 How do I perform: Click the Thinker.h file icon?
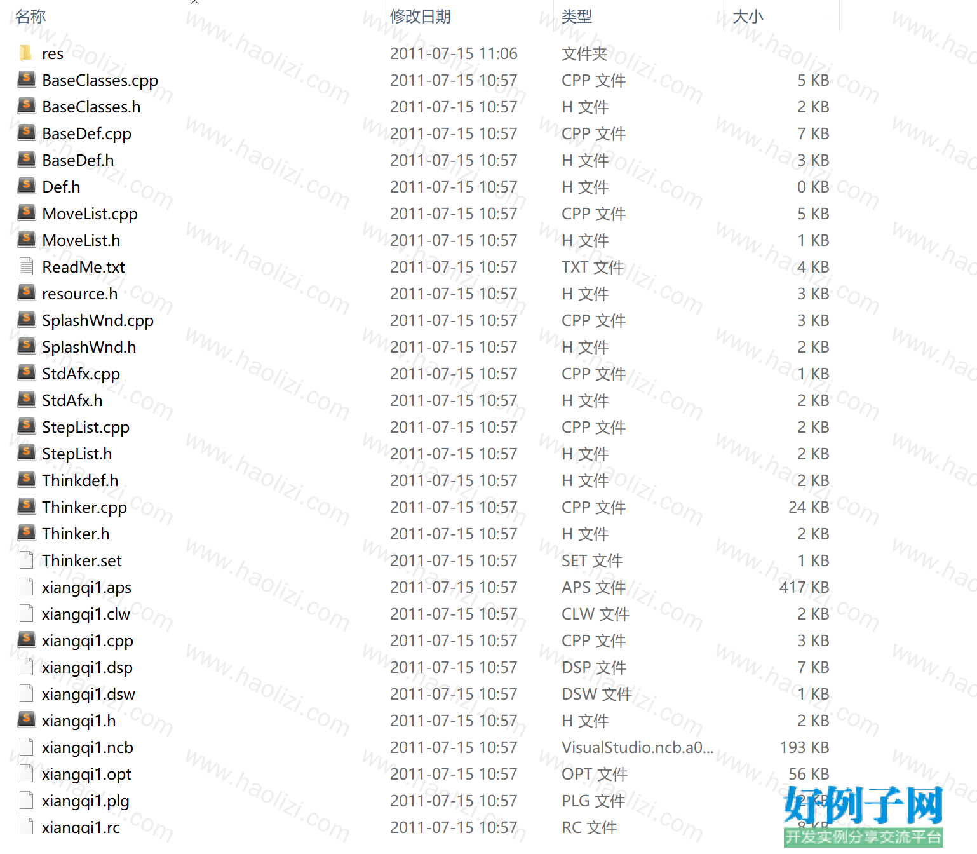(27, 533)
